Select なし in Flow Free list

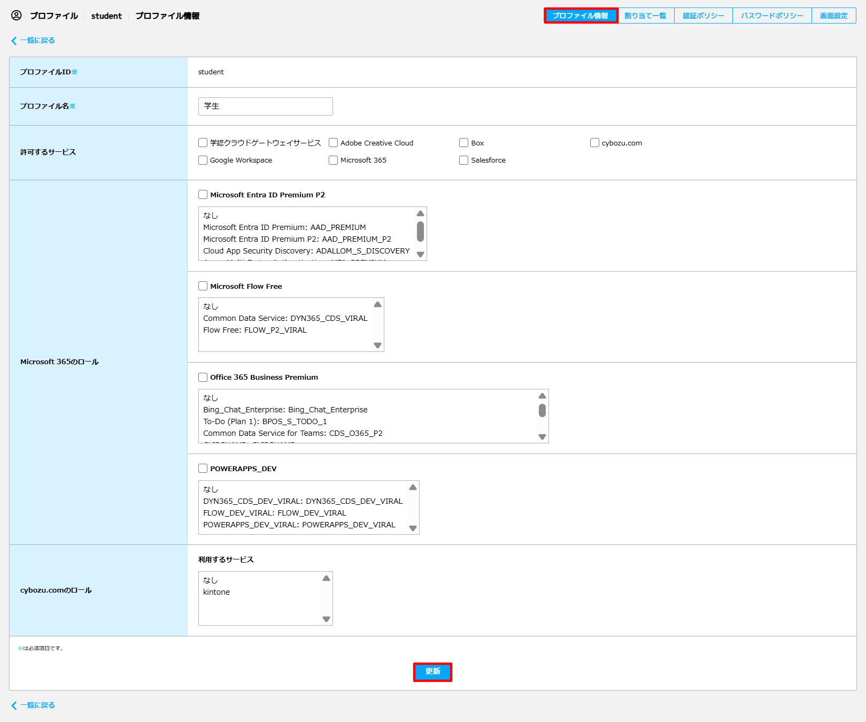211,306
